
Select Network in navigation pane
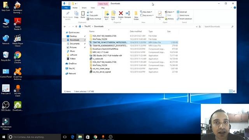tap(72, 73)
